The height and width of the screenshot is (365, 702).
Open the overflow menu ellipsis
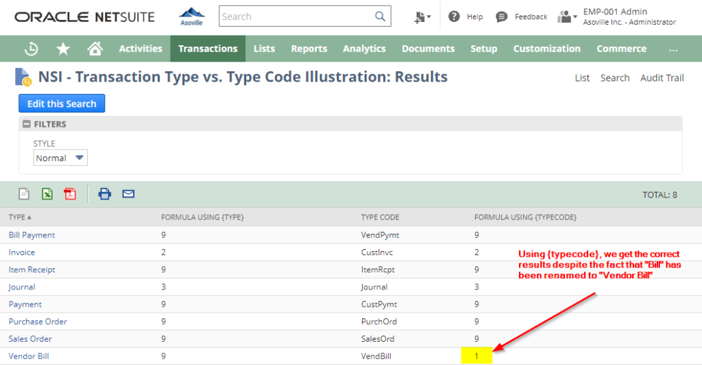click(673, 49)
